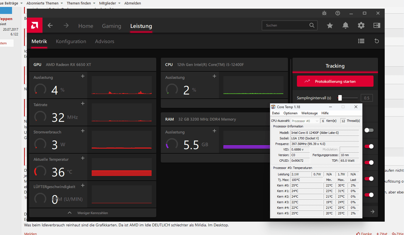Screen dimensions: 404x235
Task: Toggle the fifth tracking switch
Action: 369,195
